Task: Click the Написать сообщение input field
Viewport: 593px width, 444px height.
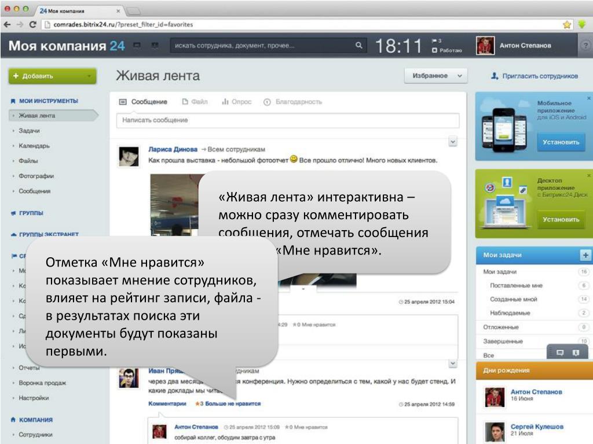Action: [x=288, y=120]
